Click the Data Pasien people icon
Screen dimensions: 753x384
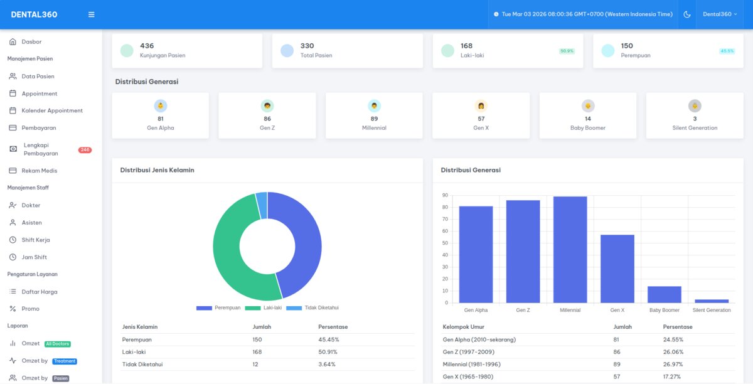(13, 77)
